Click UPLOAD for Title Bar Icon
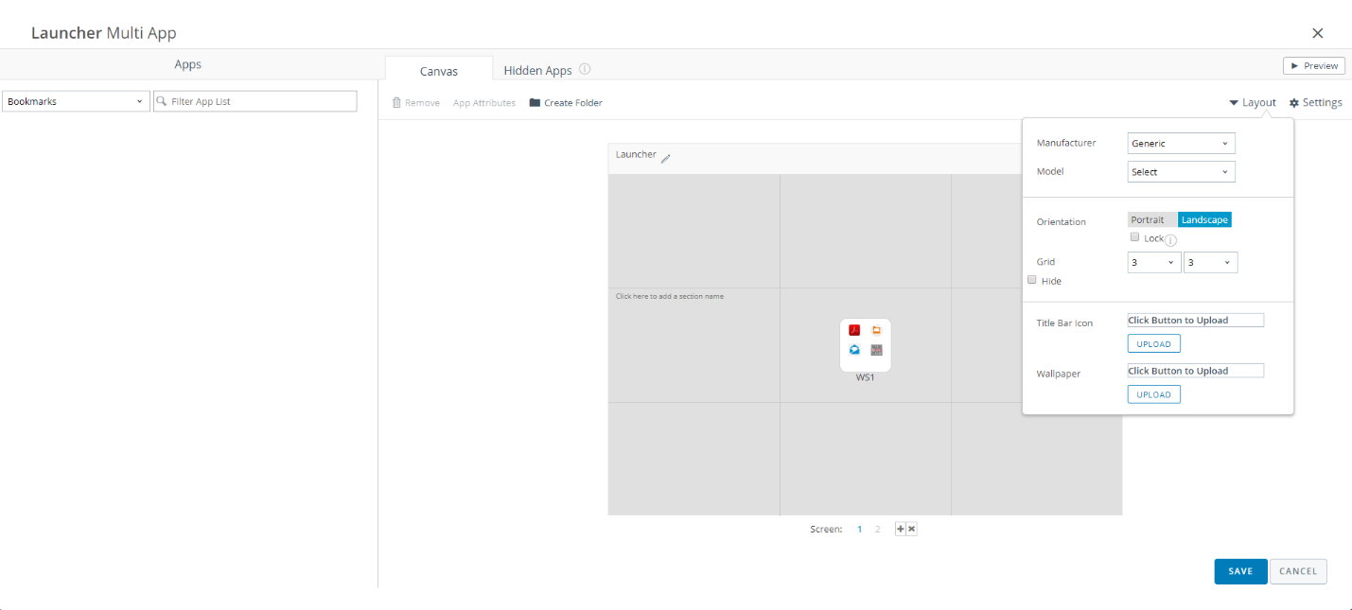The image size is (1352, 610). 1154,344
